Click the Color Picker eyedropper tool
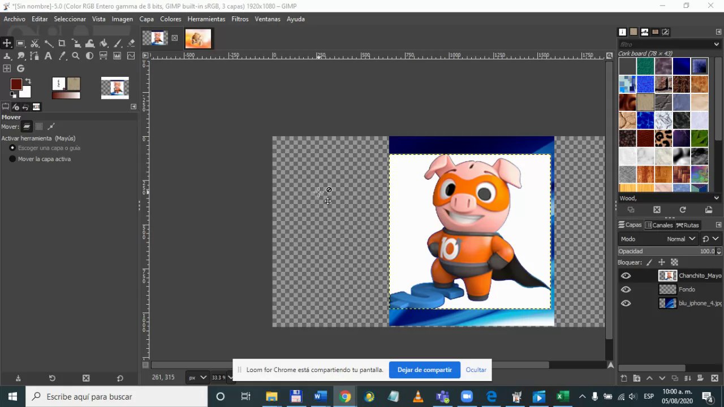 [x=62, y=55]
